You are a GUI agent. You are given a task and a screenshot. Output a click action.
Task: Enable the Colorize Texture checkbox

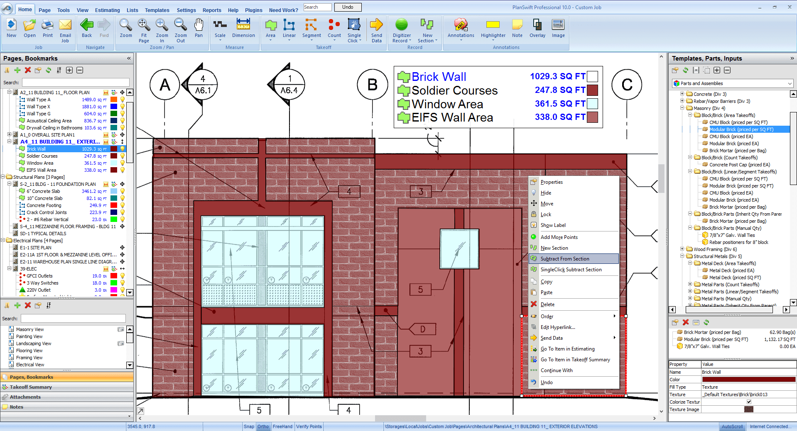749,402
